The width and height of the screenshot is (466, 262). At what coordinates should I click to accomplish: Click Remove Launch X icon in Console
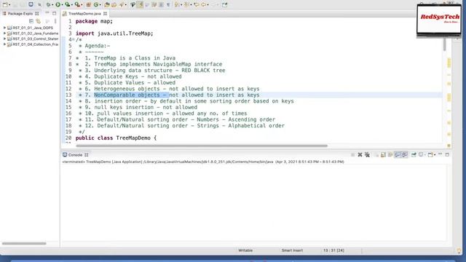[360, 155]
